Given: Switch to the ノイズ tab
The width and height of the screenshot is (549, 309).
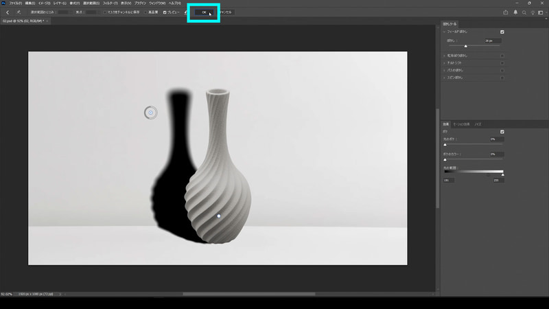Looking at the screenshot, I should coord(478,124).
